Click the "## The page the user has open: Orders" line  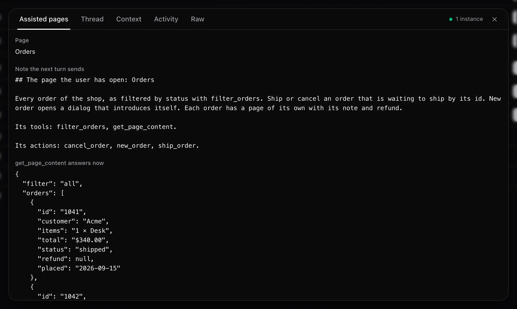[x=85, y=80]
